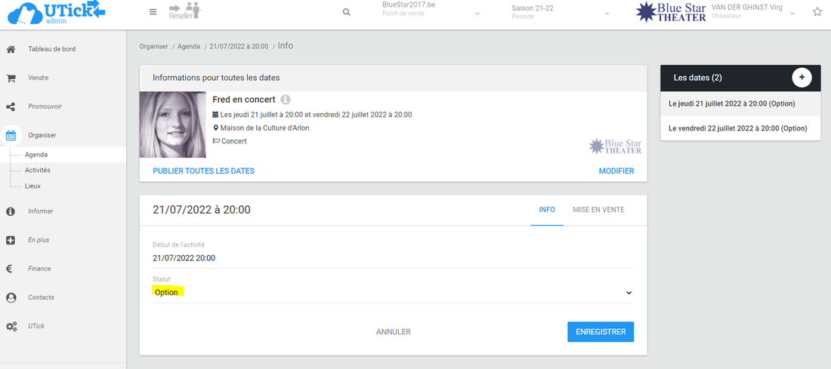Screen dimensions: 831x369
Task: Click the Enregistrer button
Action: click(601, 331)
